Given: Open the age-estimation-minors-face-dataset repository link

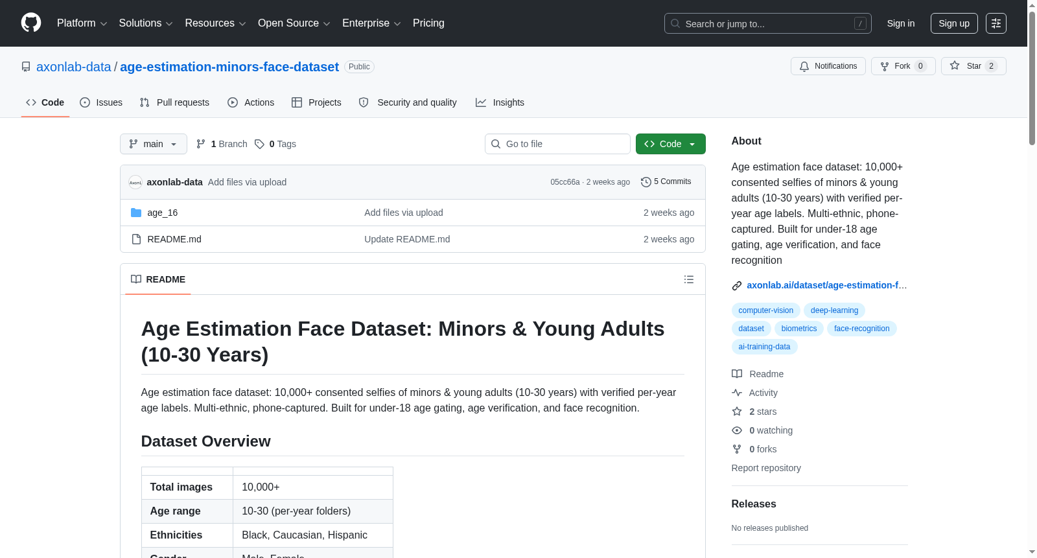Looking at the screenshot, I should pos(229,67).
